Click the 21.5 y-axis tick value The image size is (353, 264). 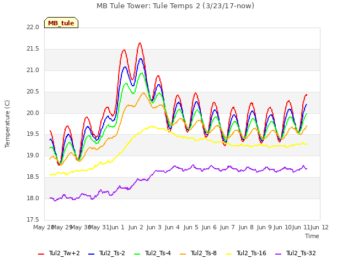tap(33, 49)
